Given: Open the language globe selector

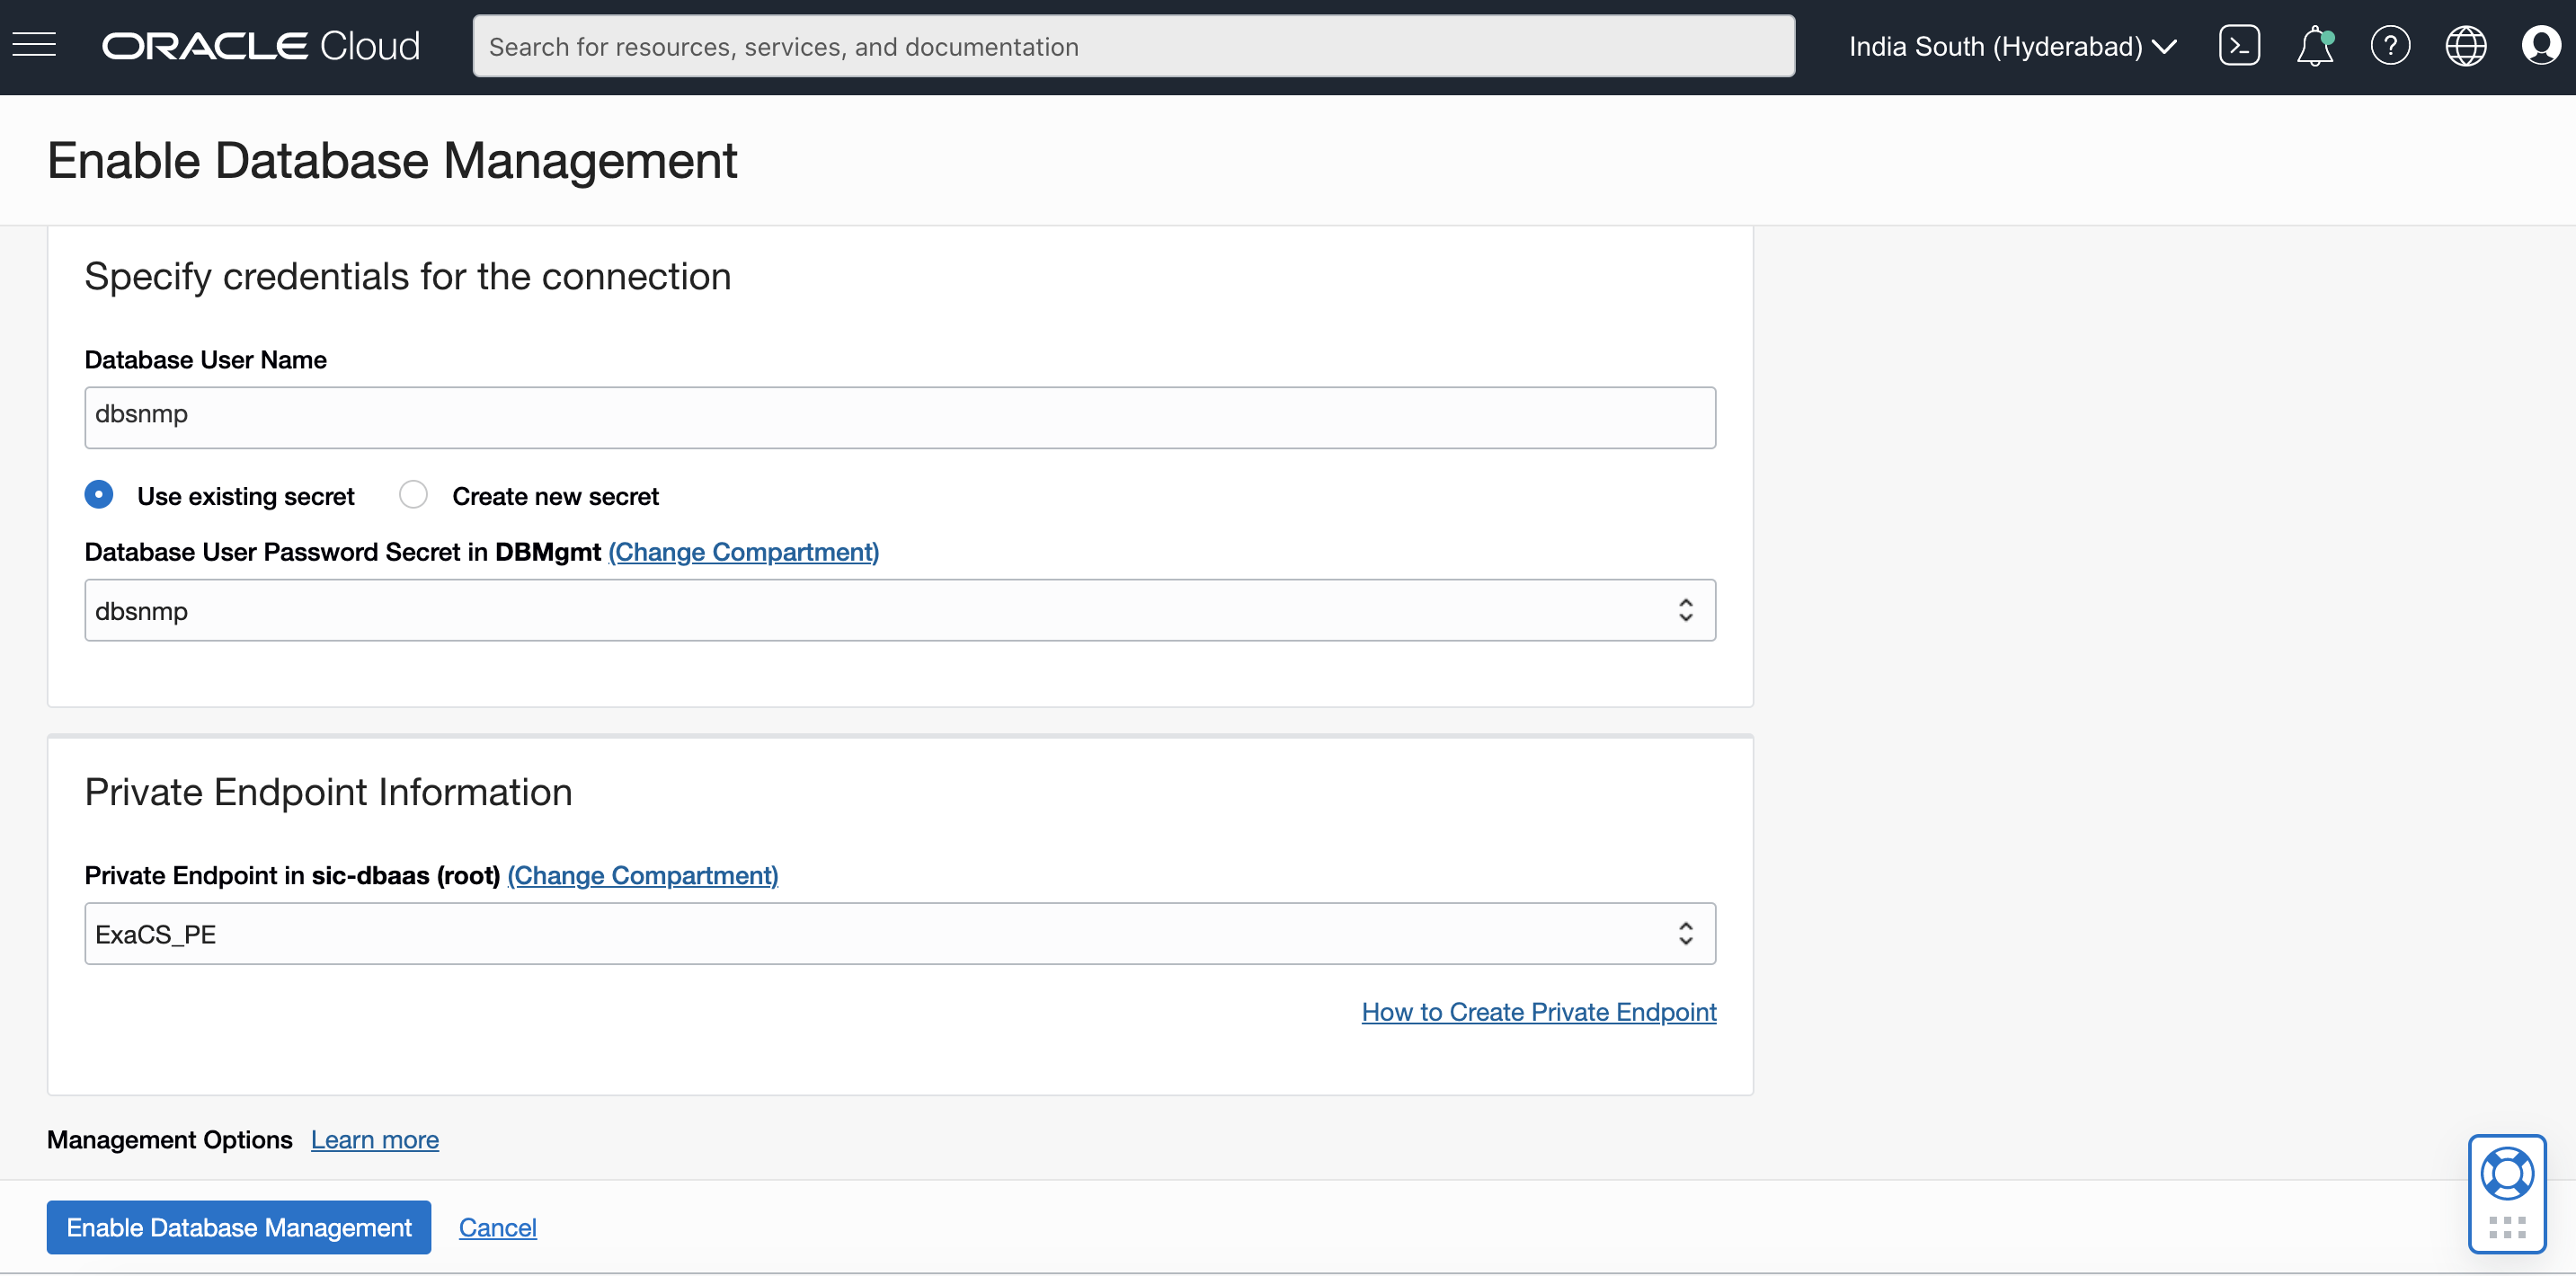Looking at the screenshot, I should coord(2465,46).
